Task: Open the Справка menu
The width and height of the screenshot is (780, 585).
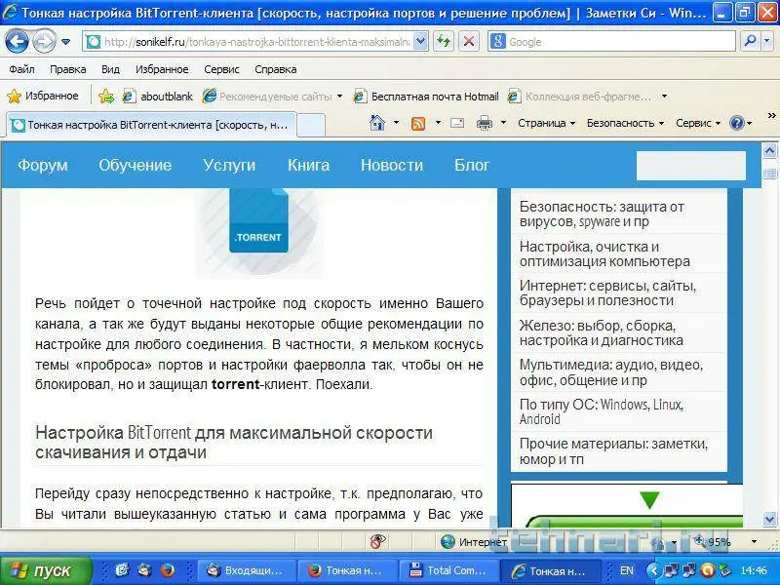Action: tap(276, 69)
